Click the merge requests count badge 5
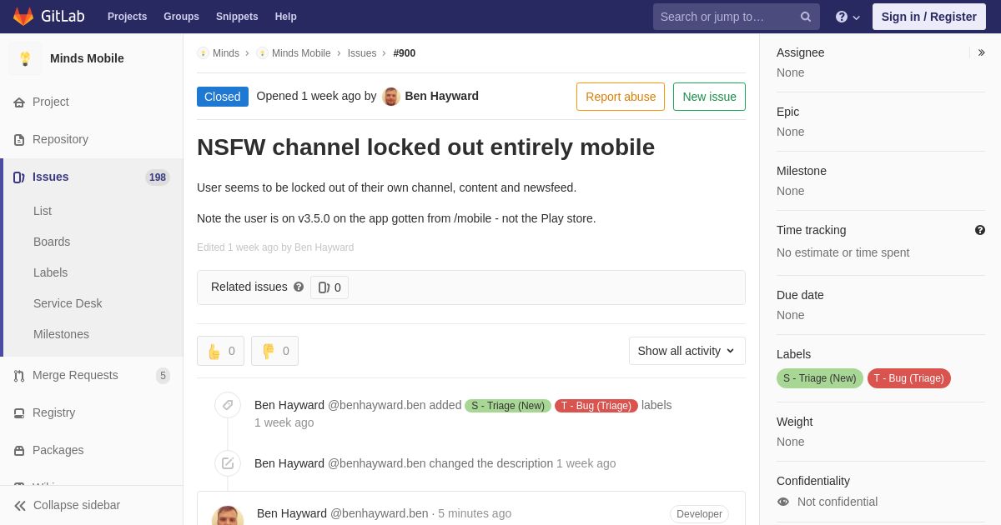Screen dimensions: 1001x525 click(163, 376)
